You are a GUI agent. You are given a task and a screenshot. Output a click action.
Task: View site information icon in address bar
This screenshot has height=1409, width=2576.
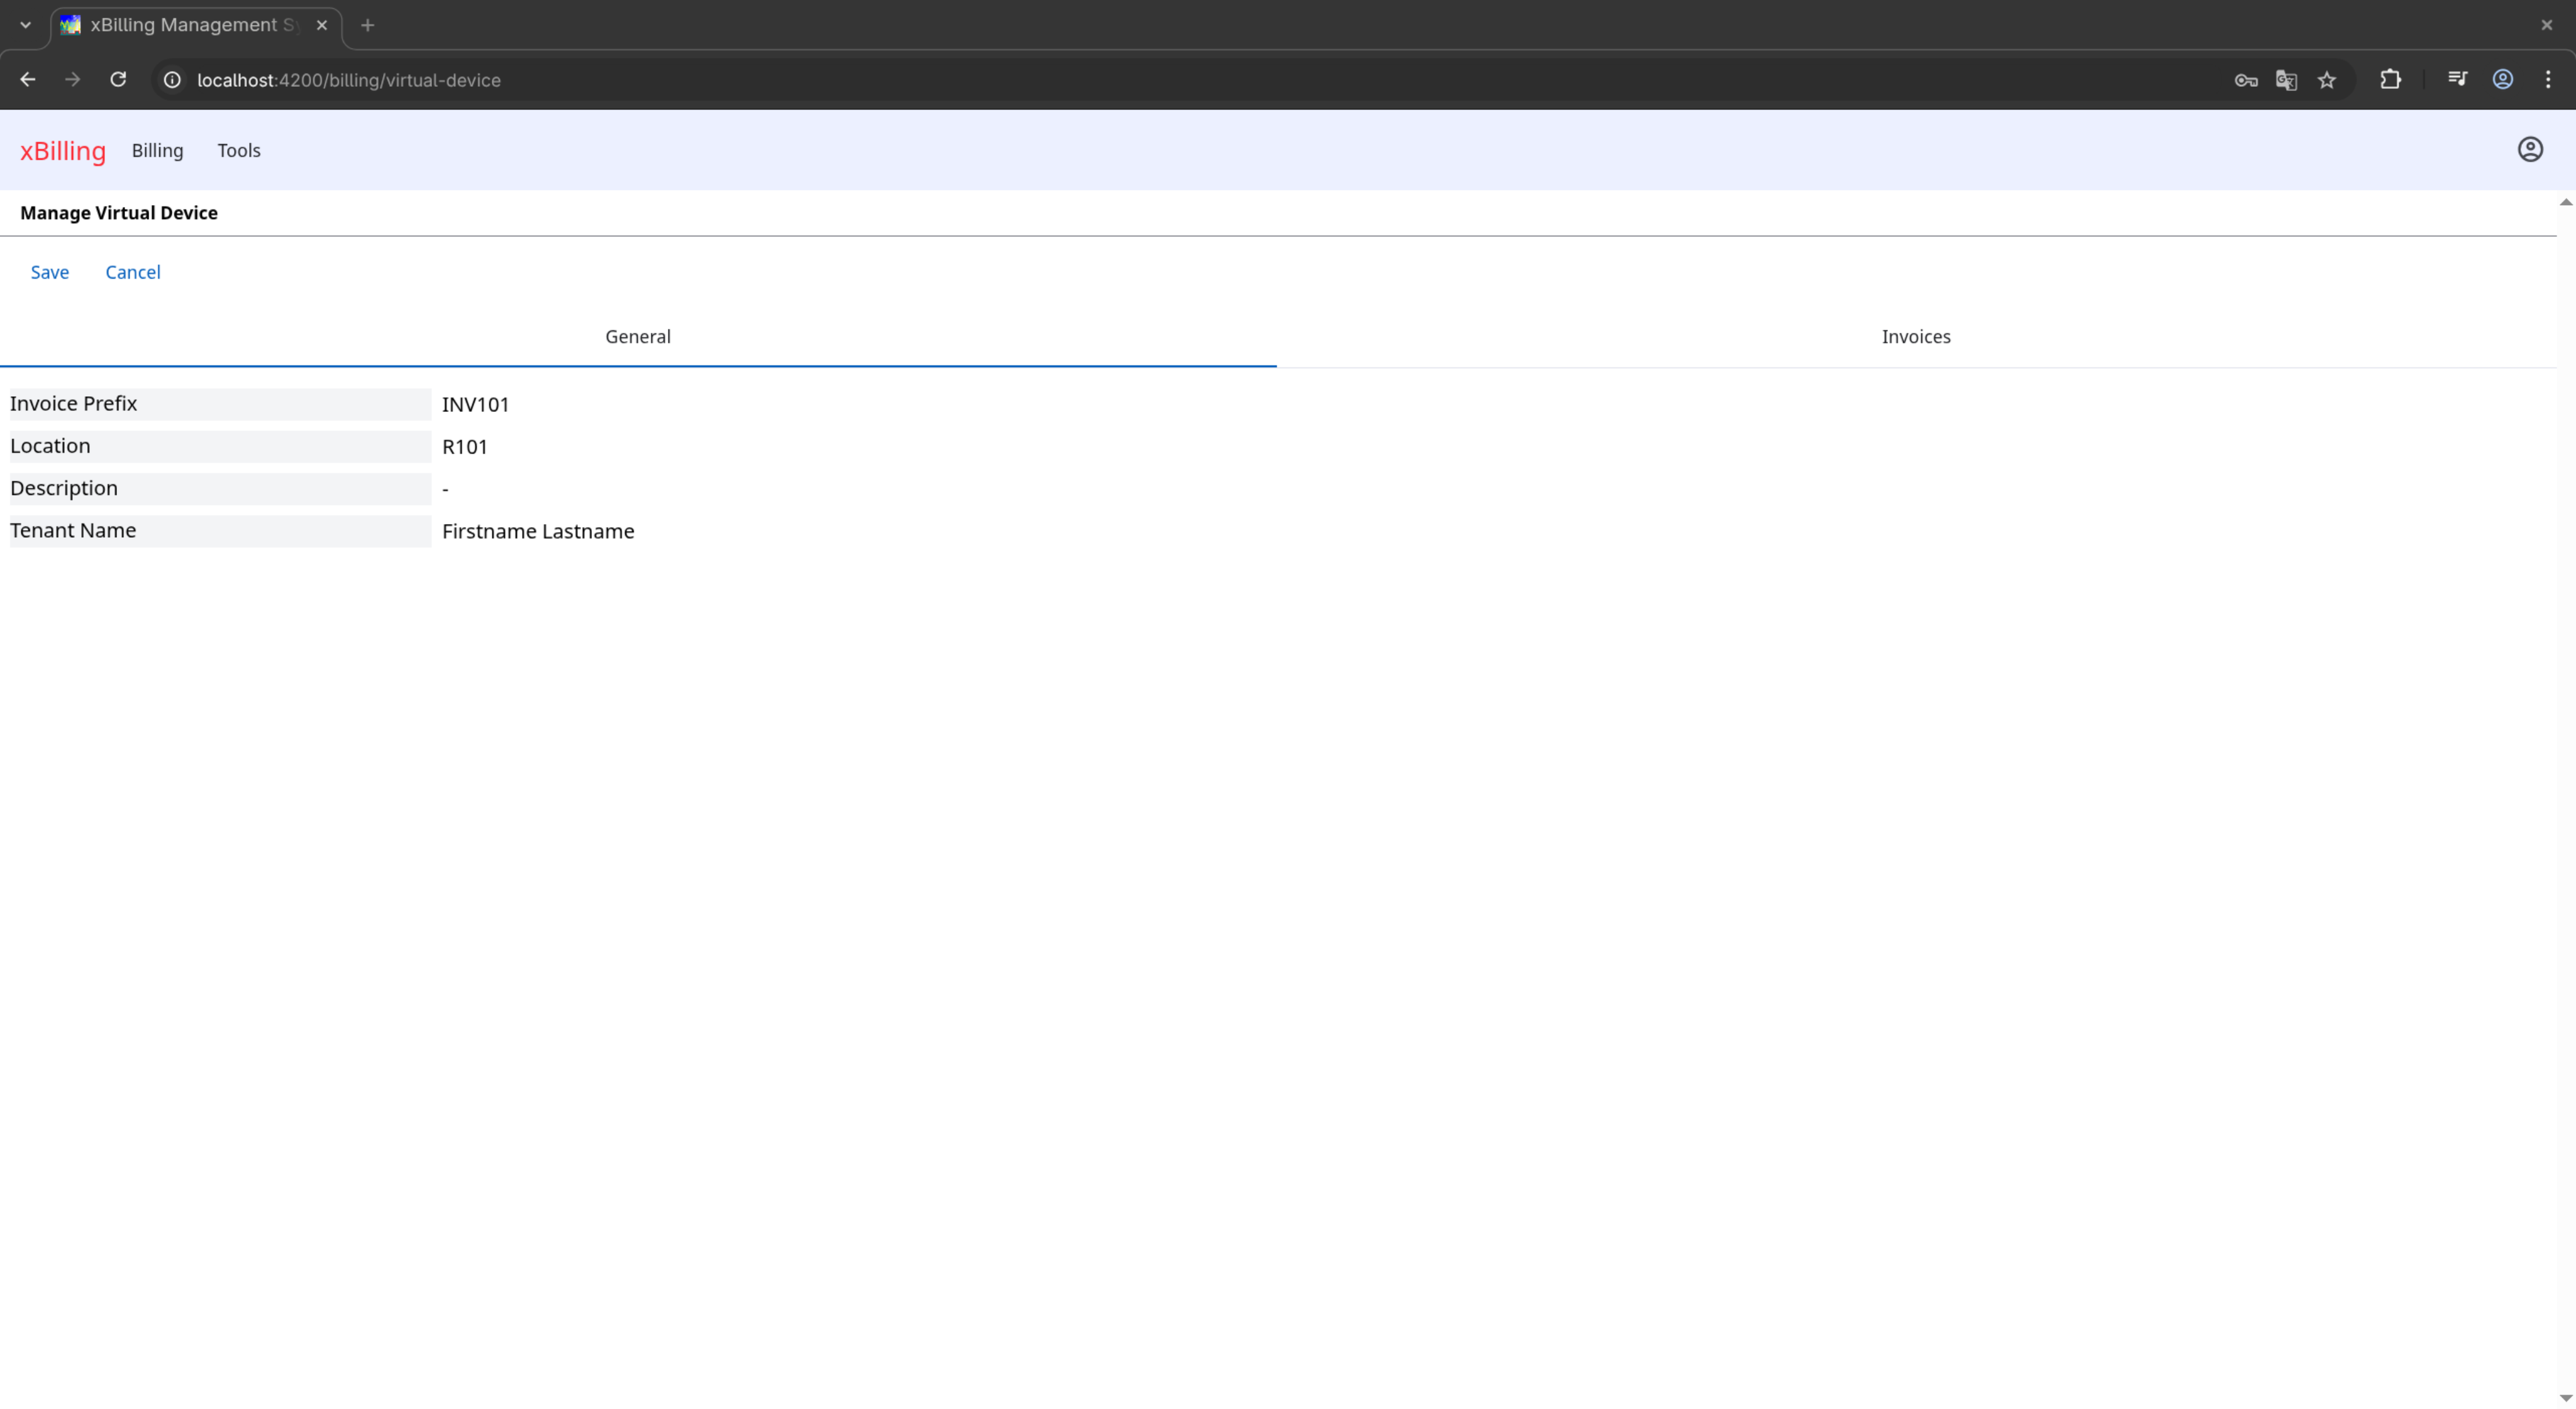[x=172, y=80]
